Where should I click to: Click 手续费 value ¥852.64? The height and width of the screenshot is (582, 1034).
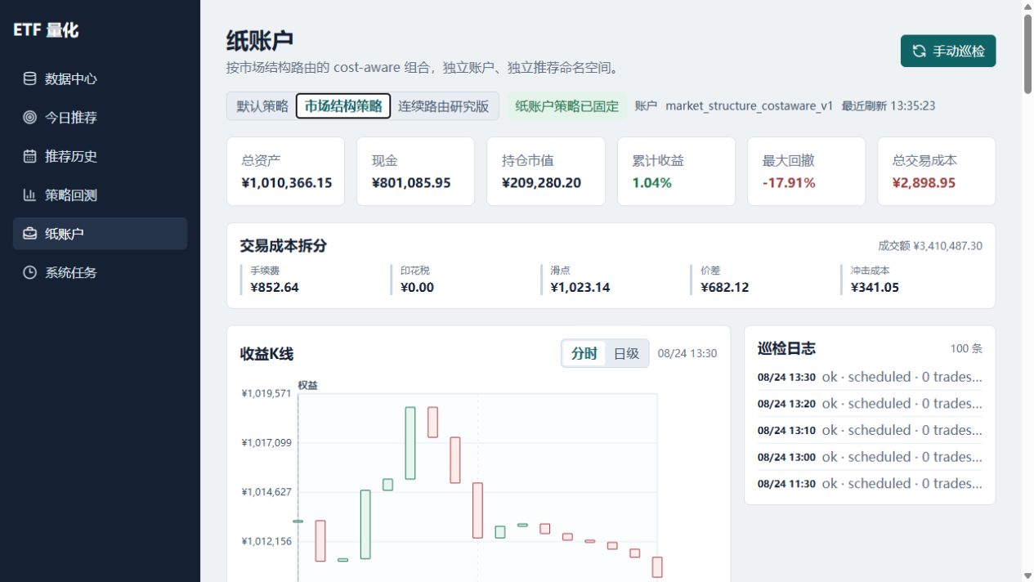[x=275, y=288]
